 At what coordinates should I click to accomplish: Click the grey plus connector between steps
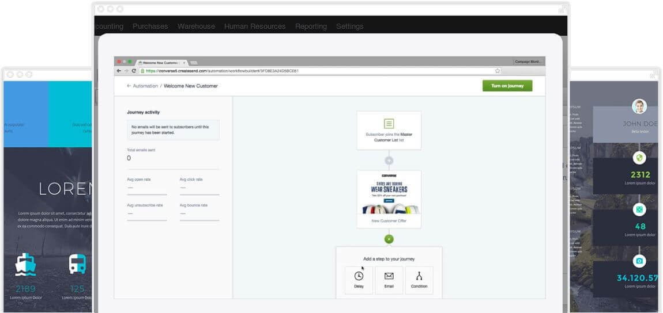pyautogui.click(x=389, y=161)
